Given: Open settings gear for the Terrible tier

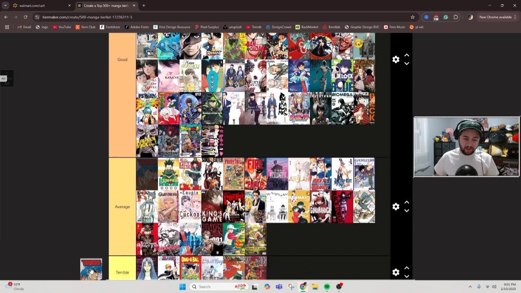Looking at the screenshot, I should click(x=396, y=272).
